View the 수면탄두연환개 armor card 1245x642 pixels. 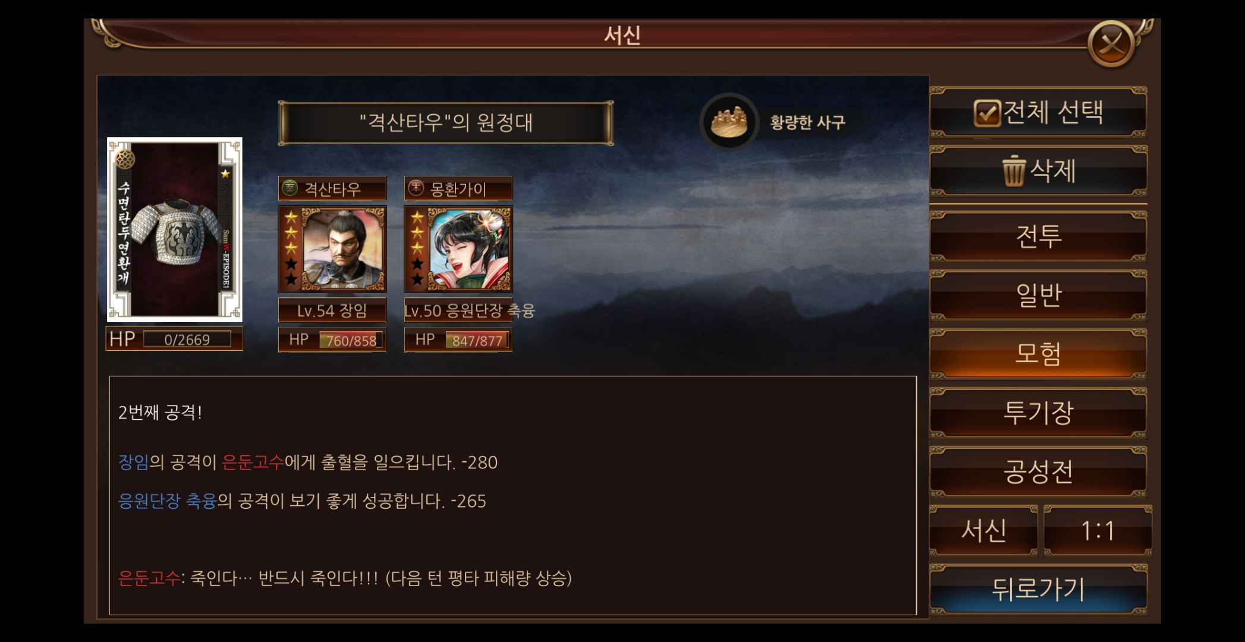click(x=175, y=229)
